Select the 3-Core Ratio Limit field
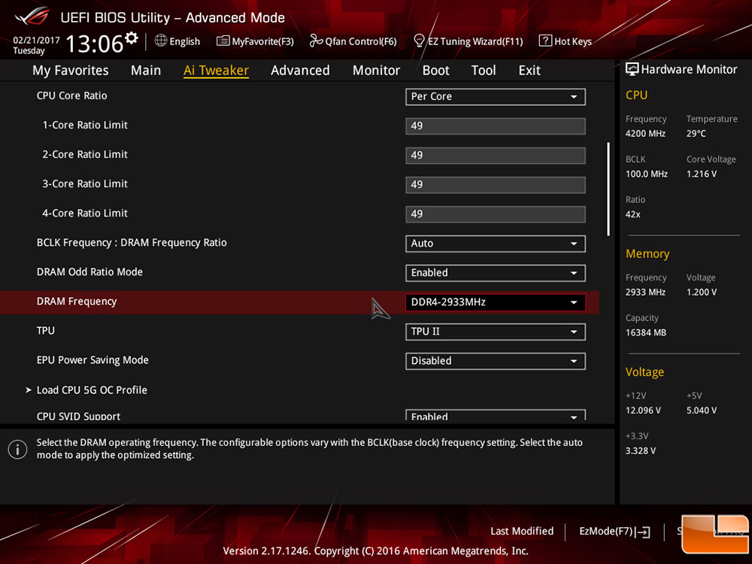The width and height of the screenshot is (752, 564). coord(496,185)
